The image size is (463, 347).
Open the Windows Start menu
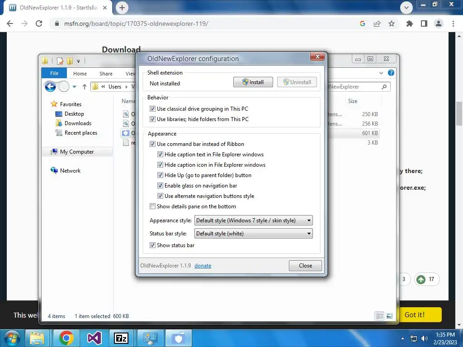click(11, 338)
